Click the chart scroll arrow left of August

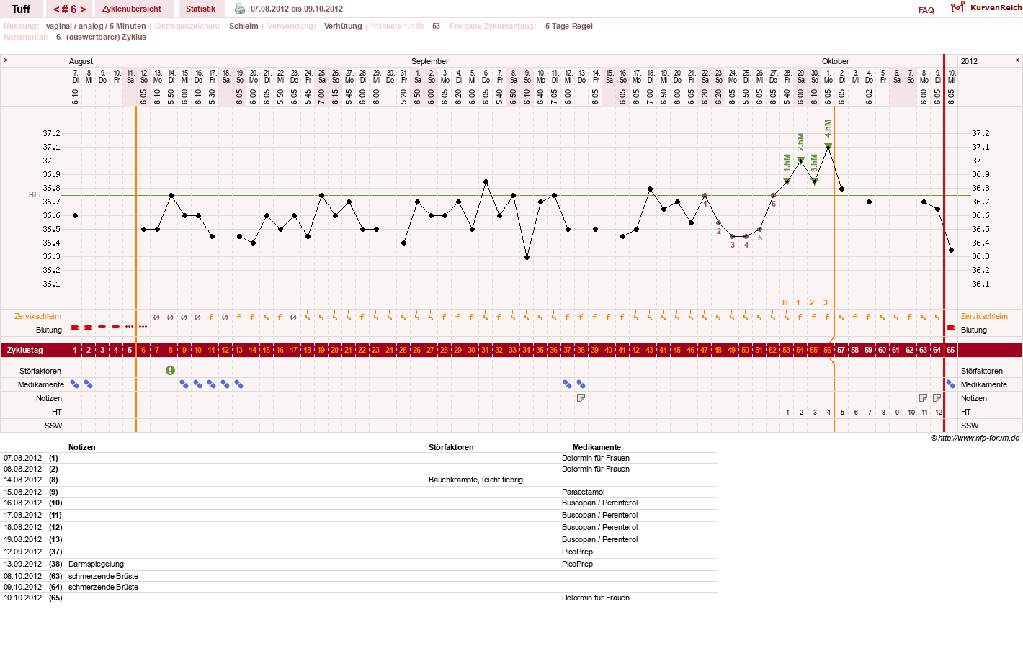tap(6, 60)
